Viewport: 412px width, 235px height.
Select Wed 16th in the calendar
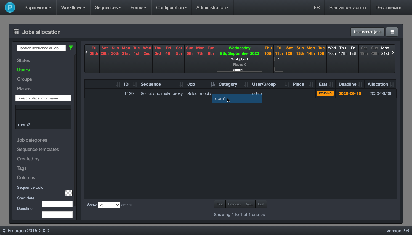click(332, 51)
